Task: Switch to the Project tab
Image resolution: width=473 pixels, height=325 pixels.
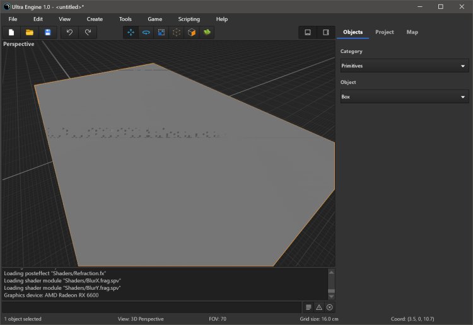Action: pos(384,32)
